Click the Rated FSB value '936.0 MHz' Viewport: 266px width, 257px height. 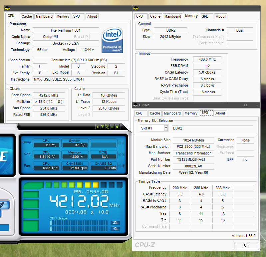[x=49, y=115]
